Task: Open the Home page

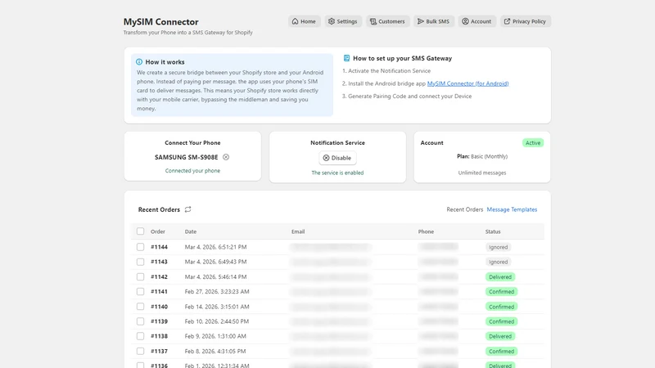Action: (x=304, y=21)
